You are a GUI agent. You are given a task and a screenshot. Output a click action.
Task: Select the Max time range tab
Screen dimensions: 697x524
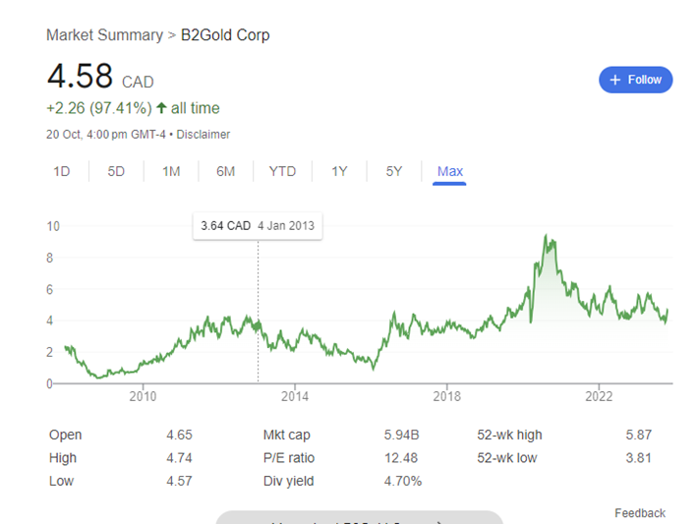(x=450, y=172)
